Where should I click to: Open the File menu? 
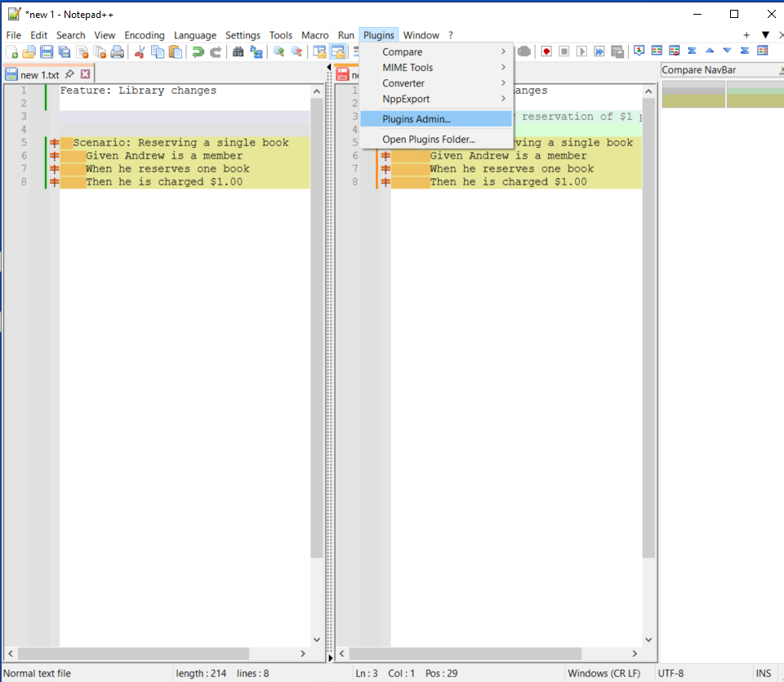(x=14, y=35)
